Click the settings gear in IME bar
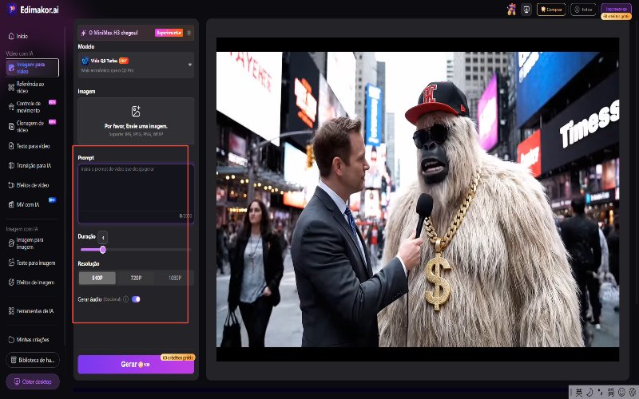This screenshot has height=399, width=639. coord(632,393)
